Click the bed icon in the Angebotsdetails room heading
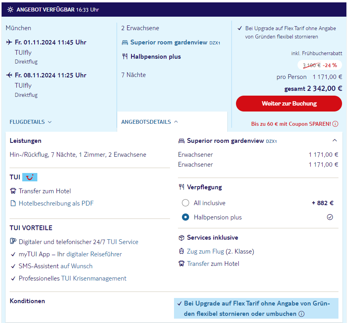The width and height of the screenshot is (348, 323). 182,141
